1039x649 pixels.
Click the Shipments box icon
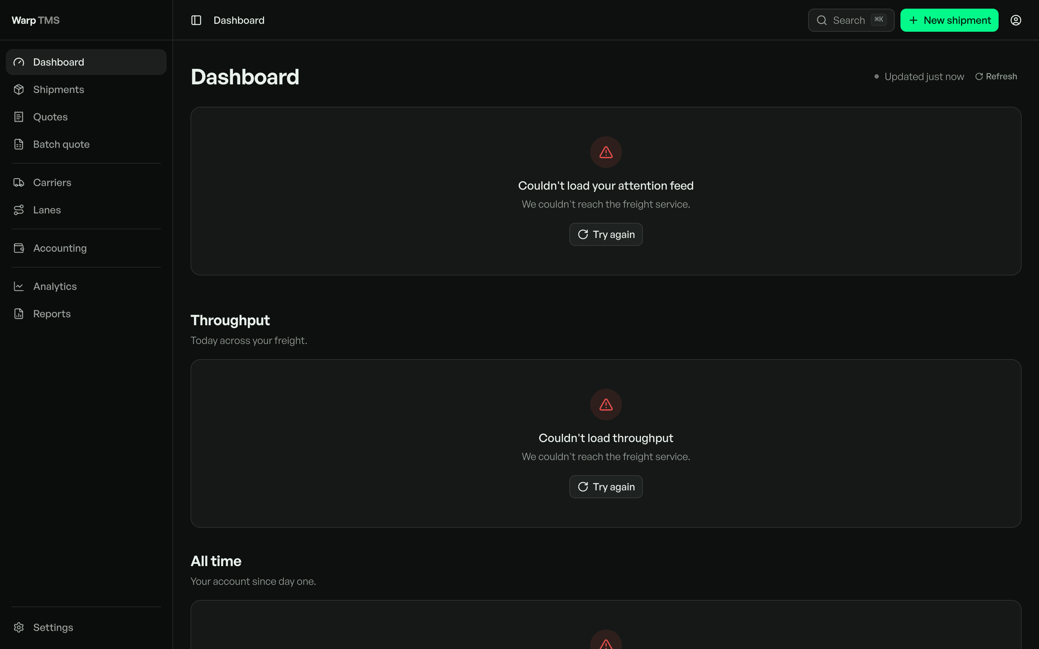[19, 90]
